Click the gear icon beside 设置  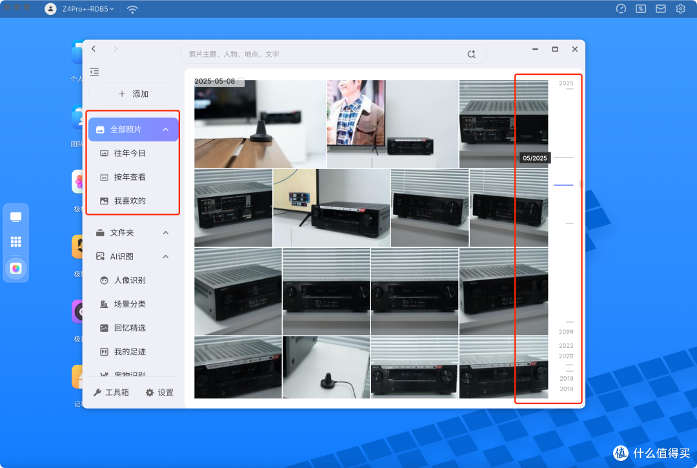pos(150,392)
